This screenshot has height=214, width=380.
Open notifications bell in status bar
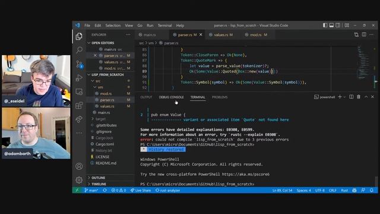[x=372, y=190]
